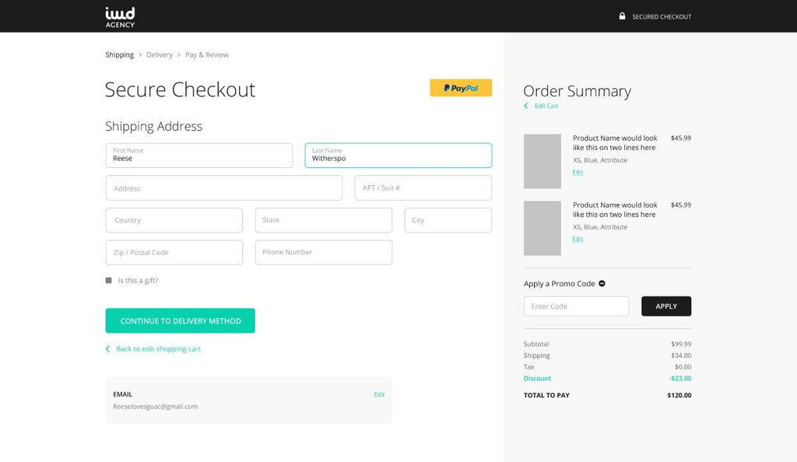
Task: Click the secured checkout lock icon
Action: pyautogui.click(x=622, y=16)
